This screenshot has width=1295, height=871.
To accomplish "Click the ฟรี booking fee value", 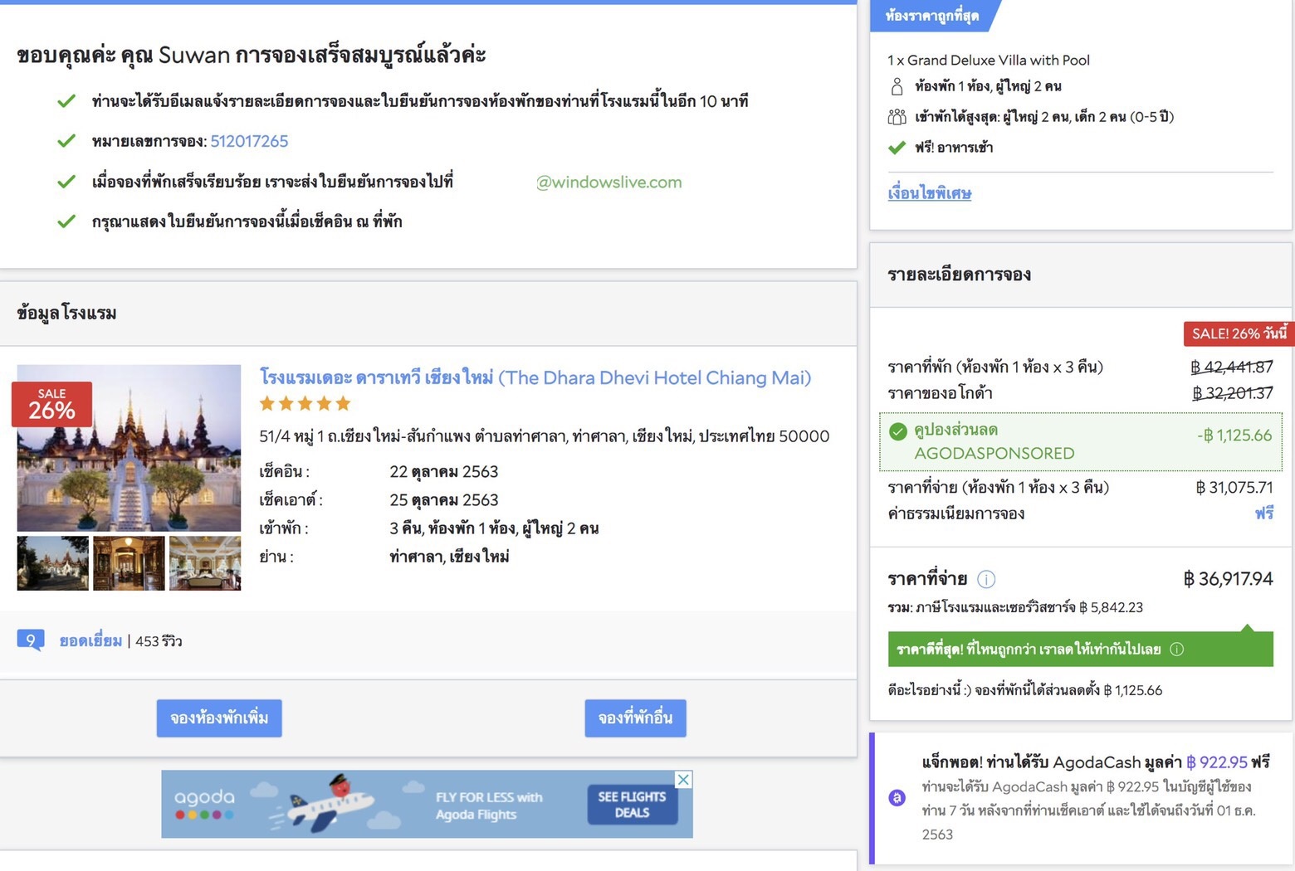I will [1263, 513].
